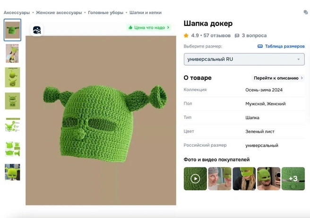Expand 'Перейти к описанию' chevron
Screen dimensions: 310x218
[302, 78]
